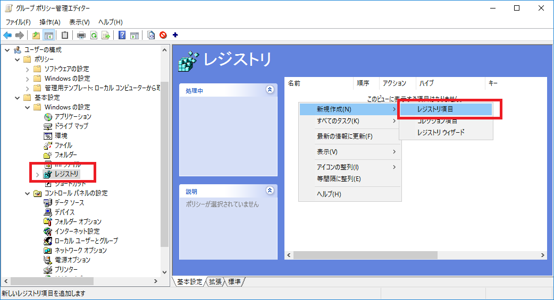Collapse the 処理中 panel chevron

[270, 90]
